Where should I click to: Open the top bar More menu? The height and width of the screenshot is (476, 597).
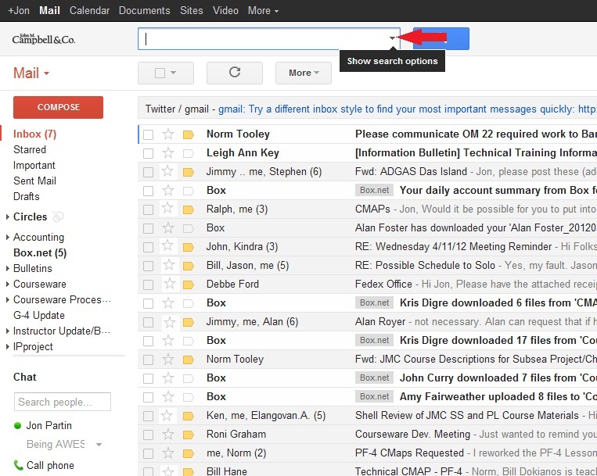click(x=263, y=10)
